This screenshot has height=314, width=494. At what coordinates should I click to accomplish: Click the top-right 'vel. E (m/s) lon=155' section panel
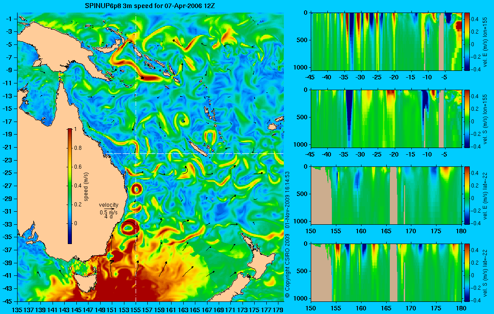pyautogui.click(x=387, y=42)
